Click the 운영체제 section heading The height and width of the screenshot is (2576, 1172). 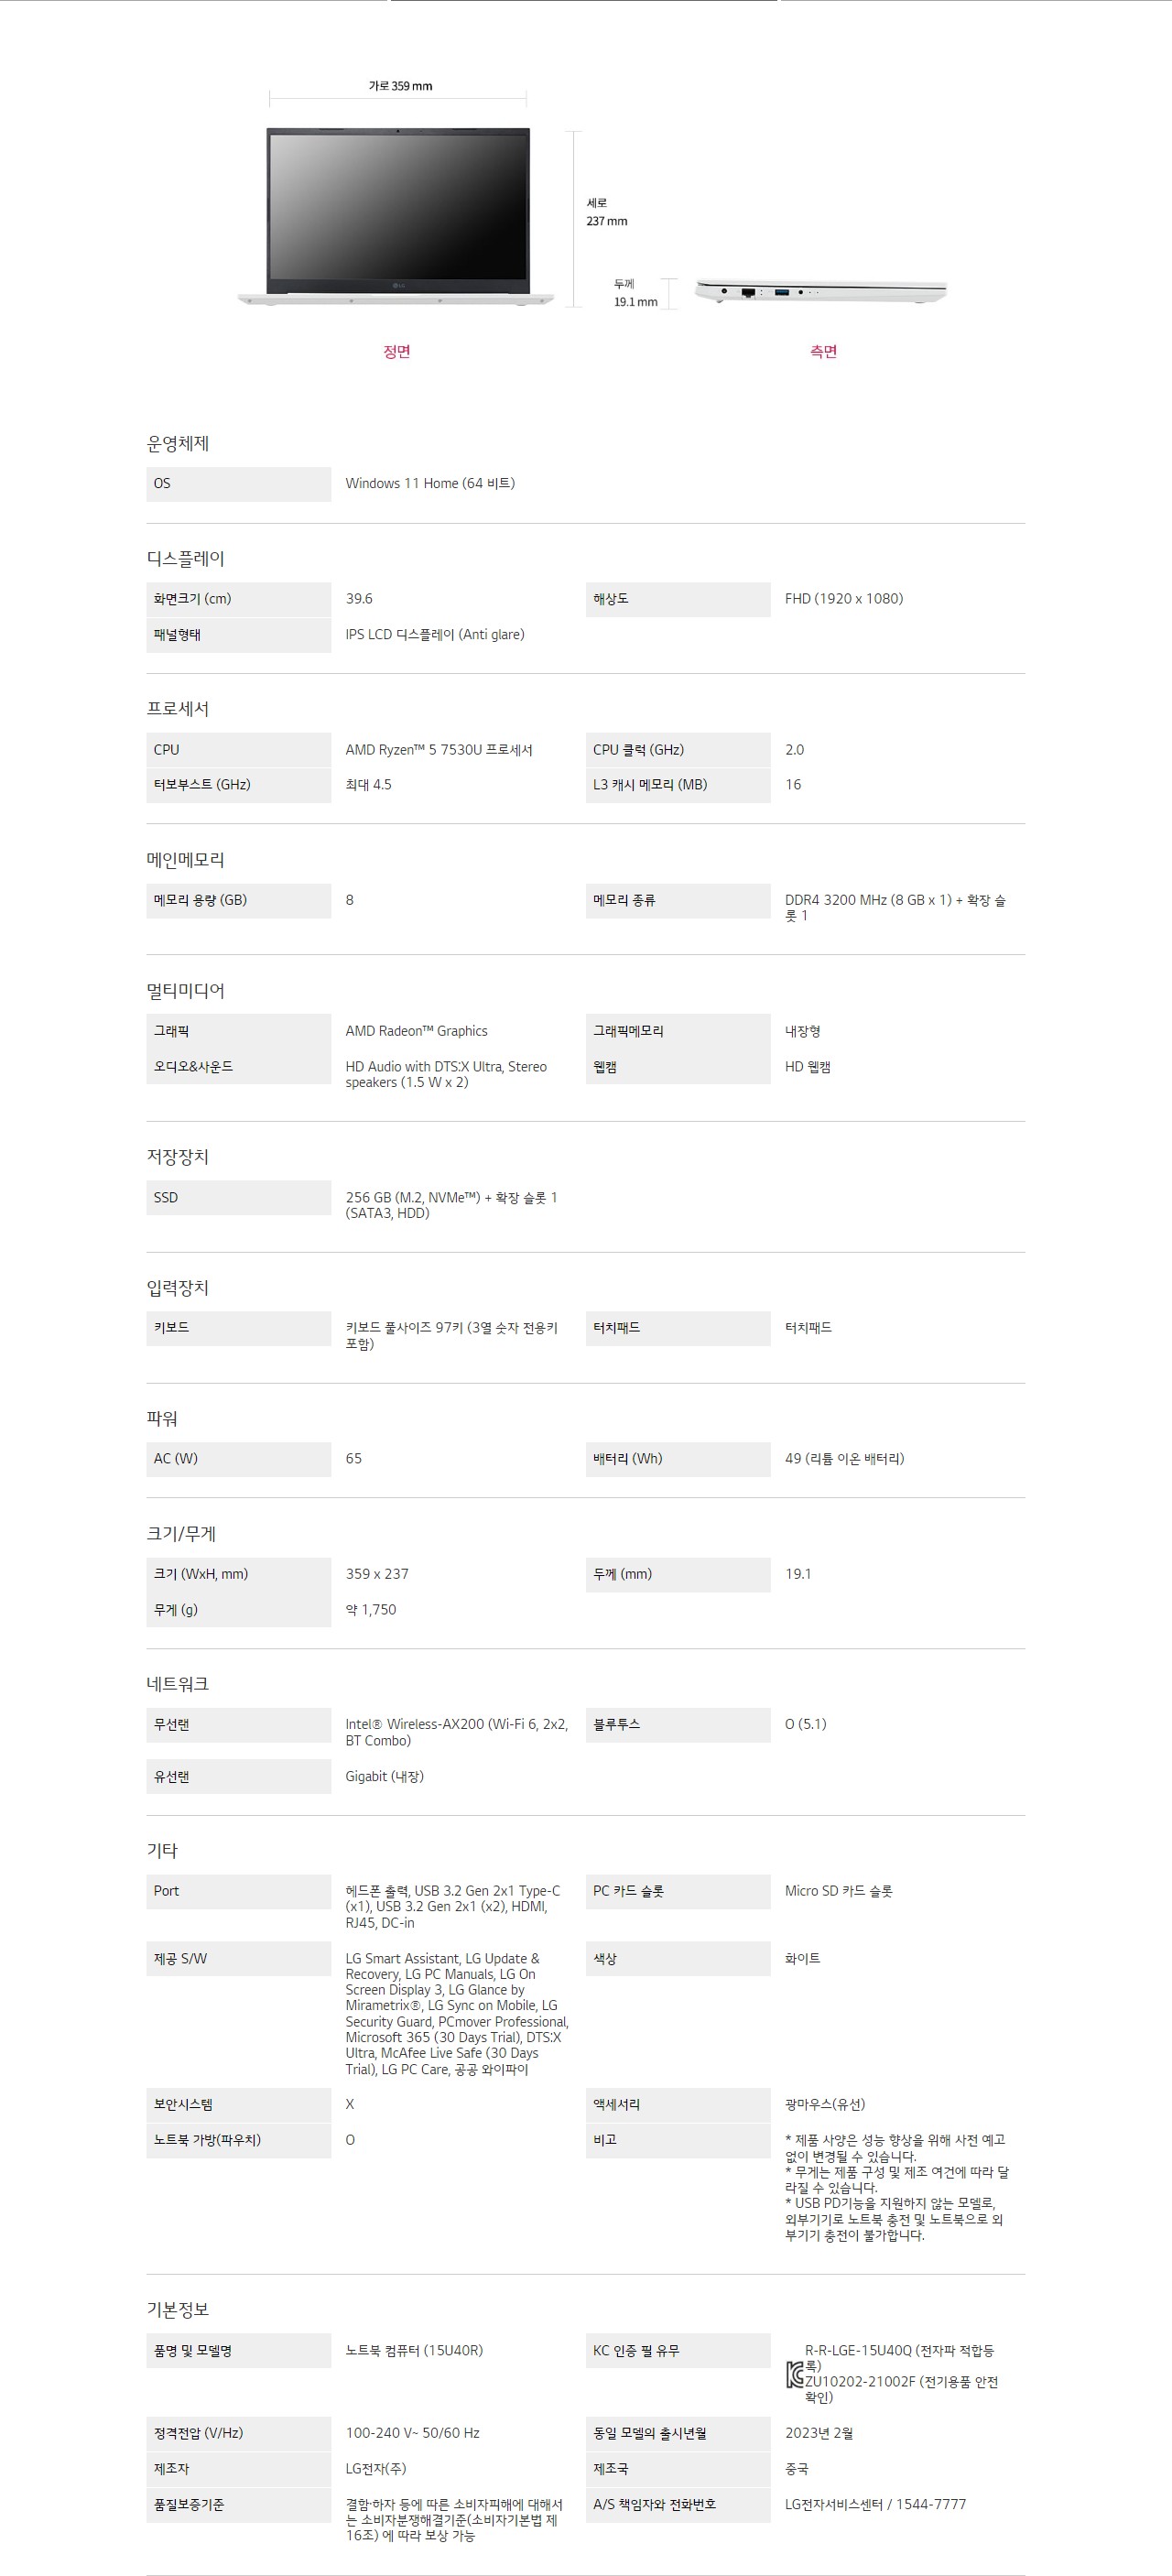click(x=178, y=443)
